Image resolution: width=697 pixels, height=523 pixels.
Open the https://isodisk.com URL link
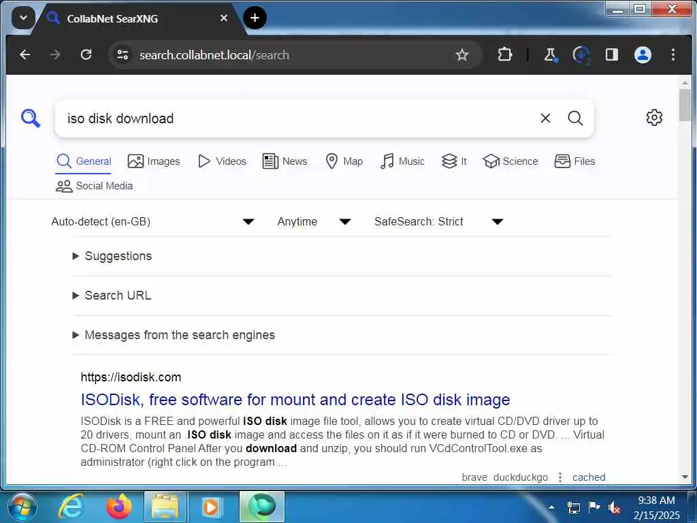pos(131,377)
